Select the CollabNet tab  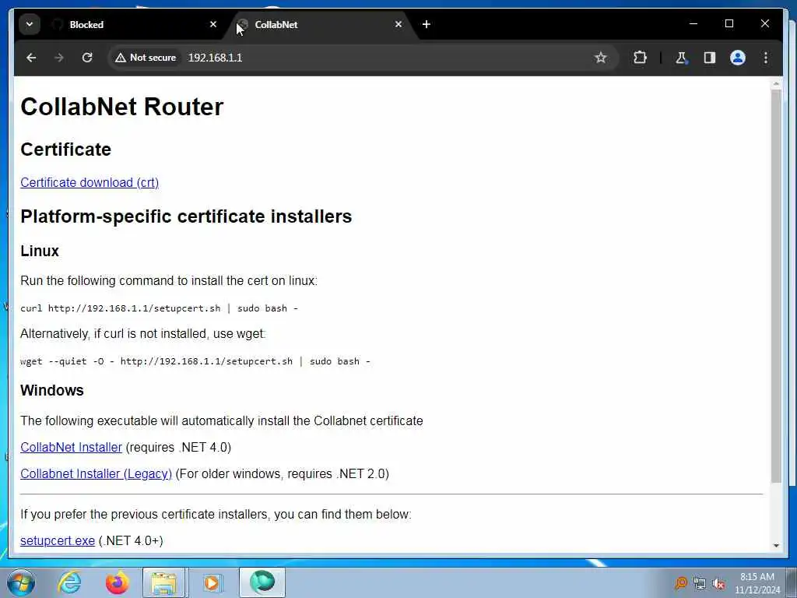(x=320, y=24)
